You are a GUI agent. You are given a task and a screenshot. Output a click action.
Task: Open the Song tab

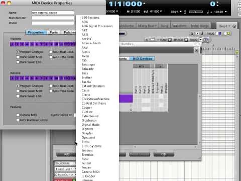click(x=164, y=26)
